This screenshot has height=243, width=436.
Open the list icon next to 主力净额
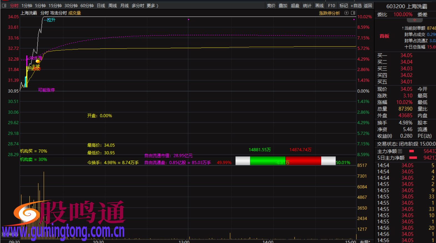400,151
